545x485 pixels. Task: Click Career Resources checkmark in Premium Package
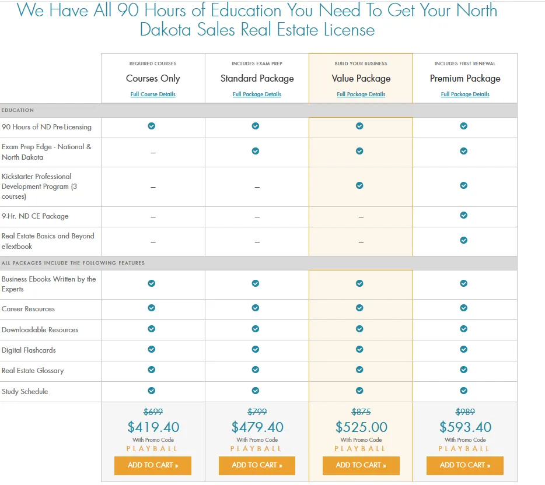tap(464, 309)
